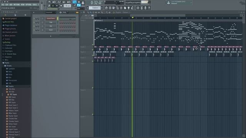Screen dimensions: 246x138
Task: Open the FILE menu
Action: [x=3, y=5]
